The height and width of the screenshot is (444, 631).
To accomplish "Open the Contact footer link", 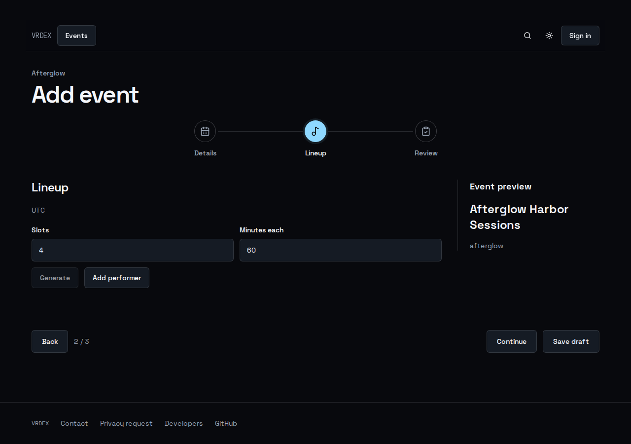I will pos(74,423).
